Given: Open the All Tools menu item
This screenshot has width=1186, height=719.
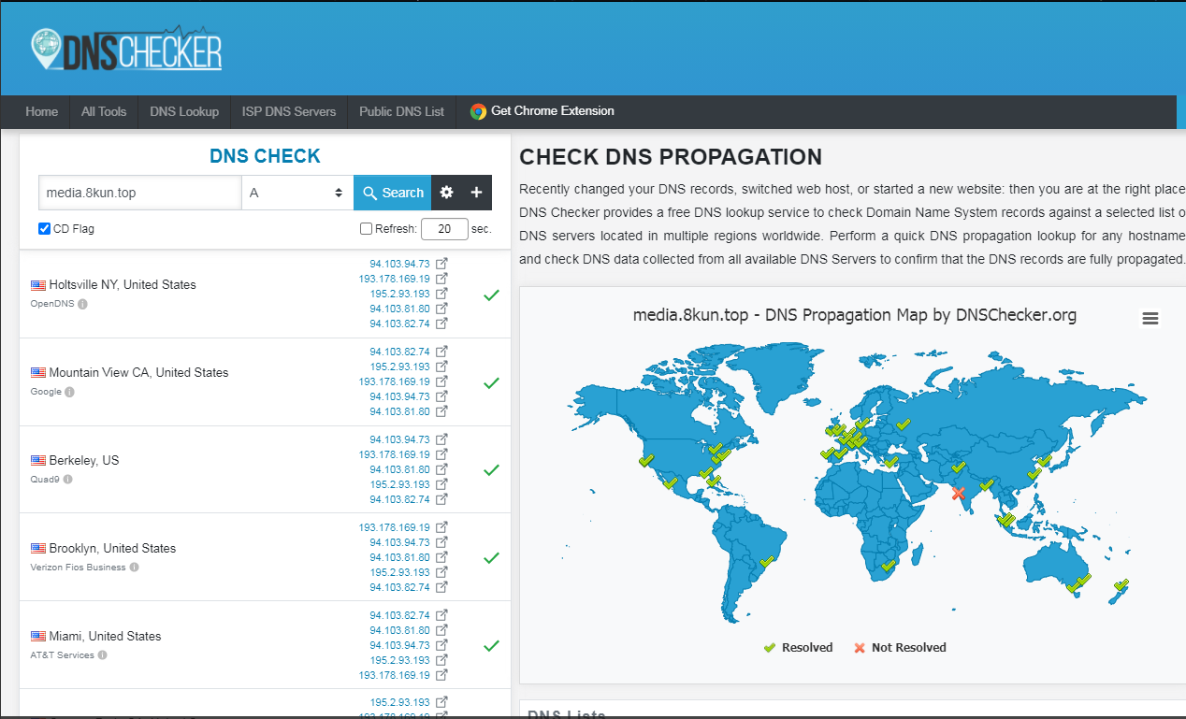Looking at the screenshot, I should [104, 111].
